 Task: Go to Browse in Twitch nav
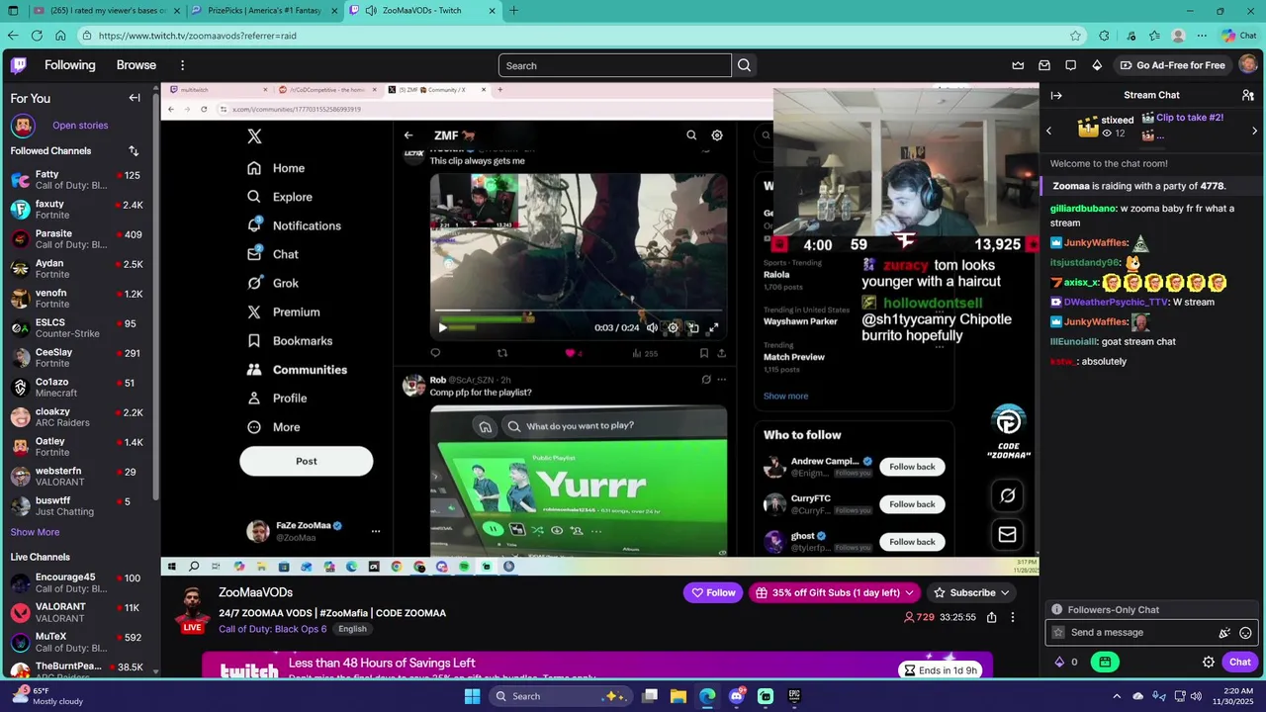[x=136, y=65]
